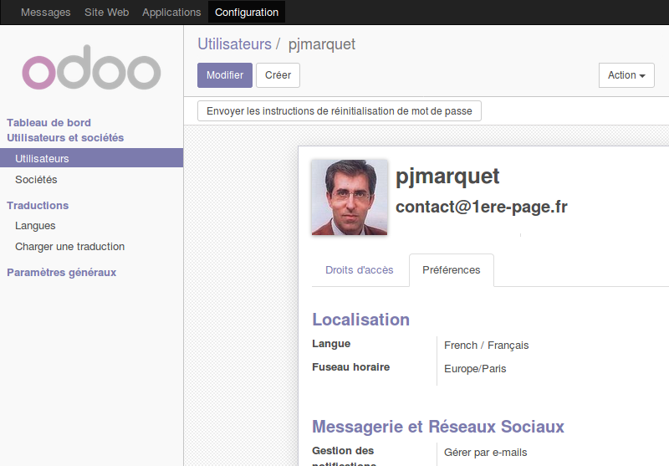The width and height of the screenshot is (669, 466).
Task: Click the Europe/Paris timezone value
Action: (475, 369)
